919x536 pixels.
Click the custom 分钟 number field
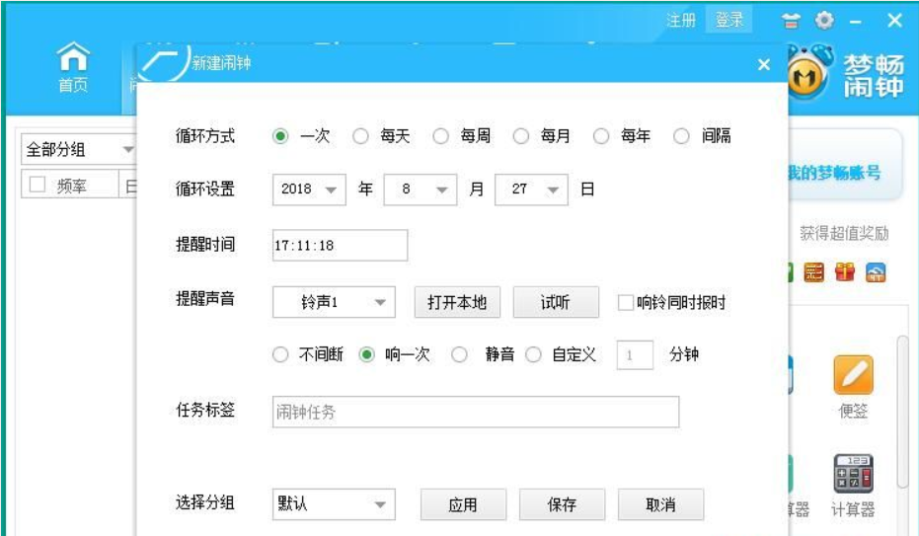(635, 355)
